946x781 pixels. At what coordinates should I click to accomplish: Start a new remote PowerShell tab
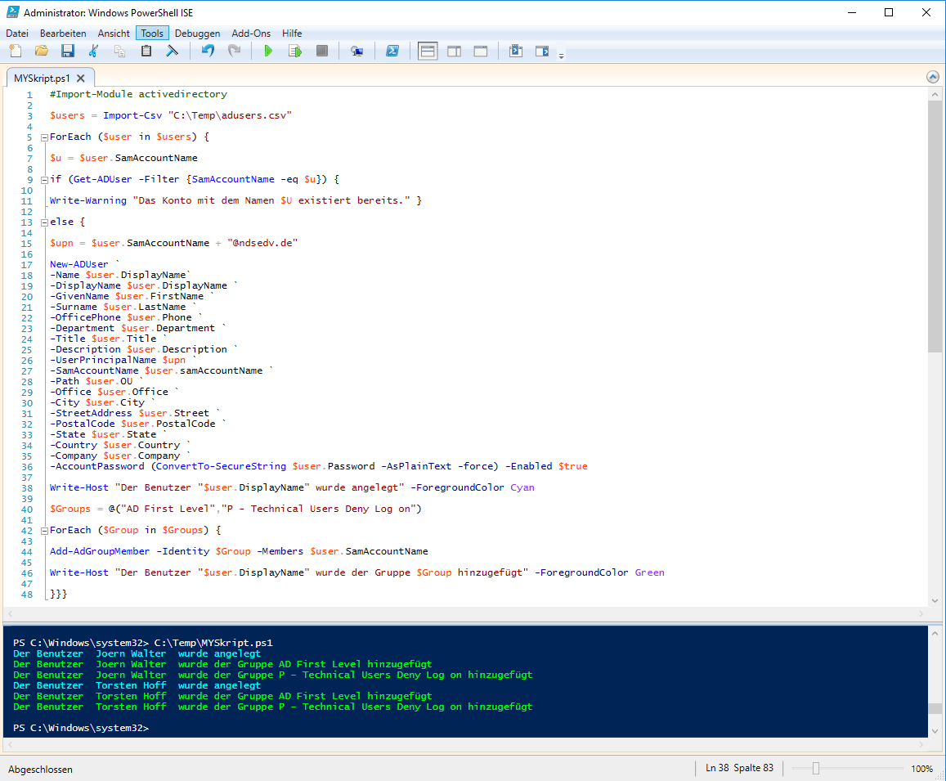pos(356,52)
